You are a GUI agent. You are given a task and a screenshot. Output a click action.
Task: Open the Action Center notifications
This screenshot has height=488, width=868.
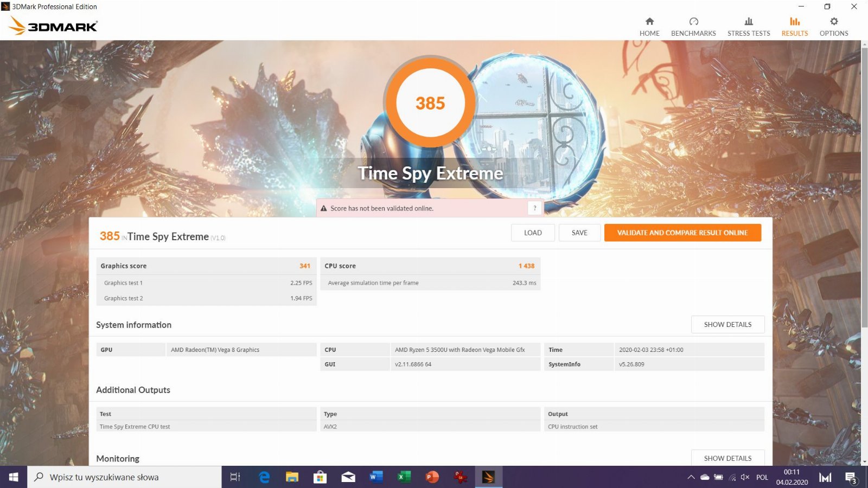851,477
